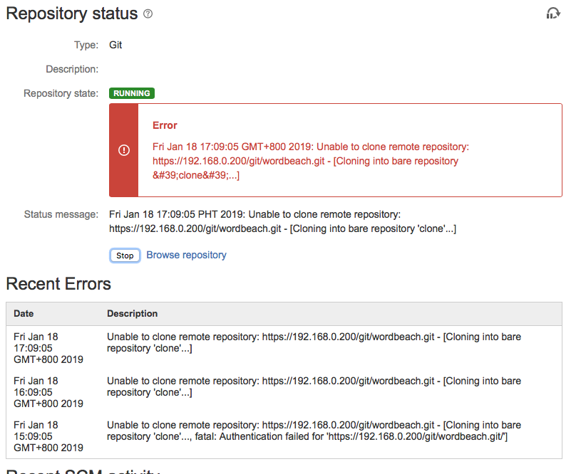Click the error exclamation icon
The width and height of the screenshot is (581, 474).
(124, 150)
